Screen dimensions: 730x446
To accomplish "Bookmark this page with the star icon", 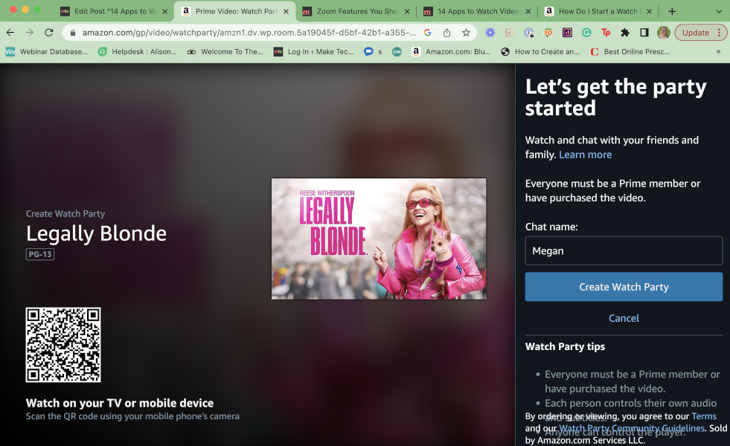I will point(466,33).
